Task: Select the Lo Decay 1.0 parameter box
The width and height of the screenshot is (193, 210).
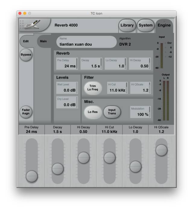Action: (x=115, y=63)
